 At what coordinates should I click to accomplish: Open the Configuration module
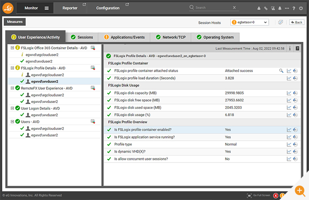(x=108, y=8)
